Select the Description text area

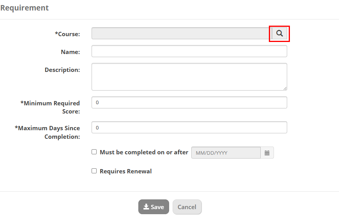(189, 77)
